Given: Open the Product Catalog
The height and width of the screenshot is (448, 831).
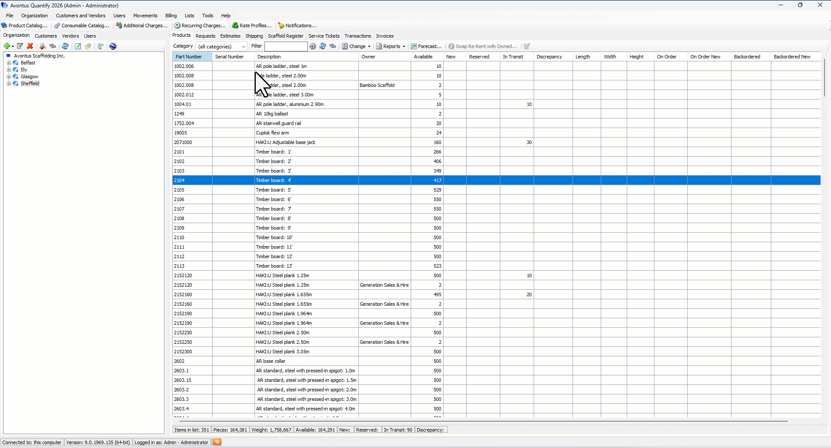Looking at the screenshot, I should pos(24,26).
